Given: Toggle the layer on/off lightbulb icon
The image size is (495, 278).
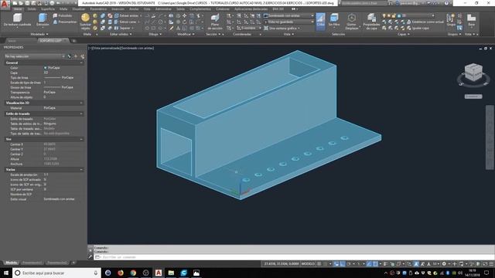Looking at the screenshot, I should pyautogui.click(x=384, y=15).
